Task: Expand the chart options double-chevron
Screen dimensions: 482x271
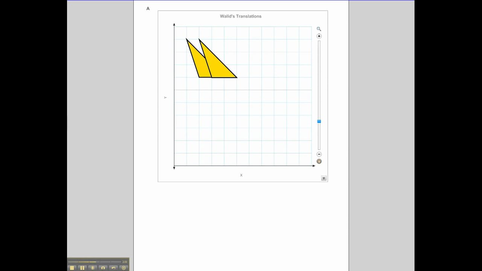Action: tap(323, 178)
